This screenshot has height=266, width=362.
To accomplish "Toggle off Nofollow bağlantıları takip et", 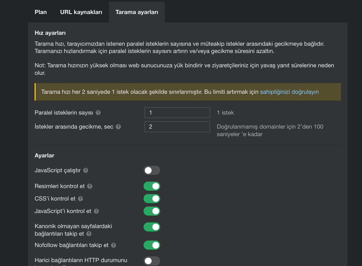I will click(152, 245).
